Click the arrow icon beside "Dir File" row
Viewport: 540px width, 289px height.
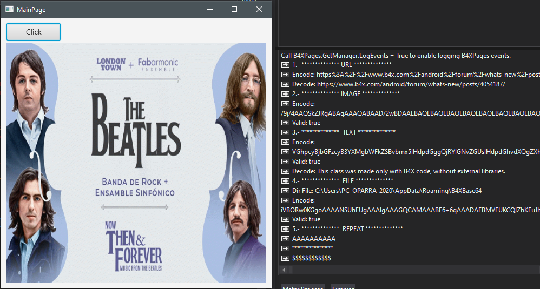pos(285,191)
